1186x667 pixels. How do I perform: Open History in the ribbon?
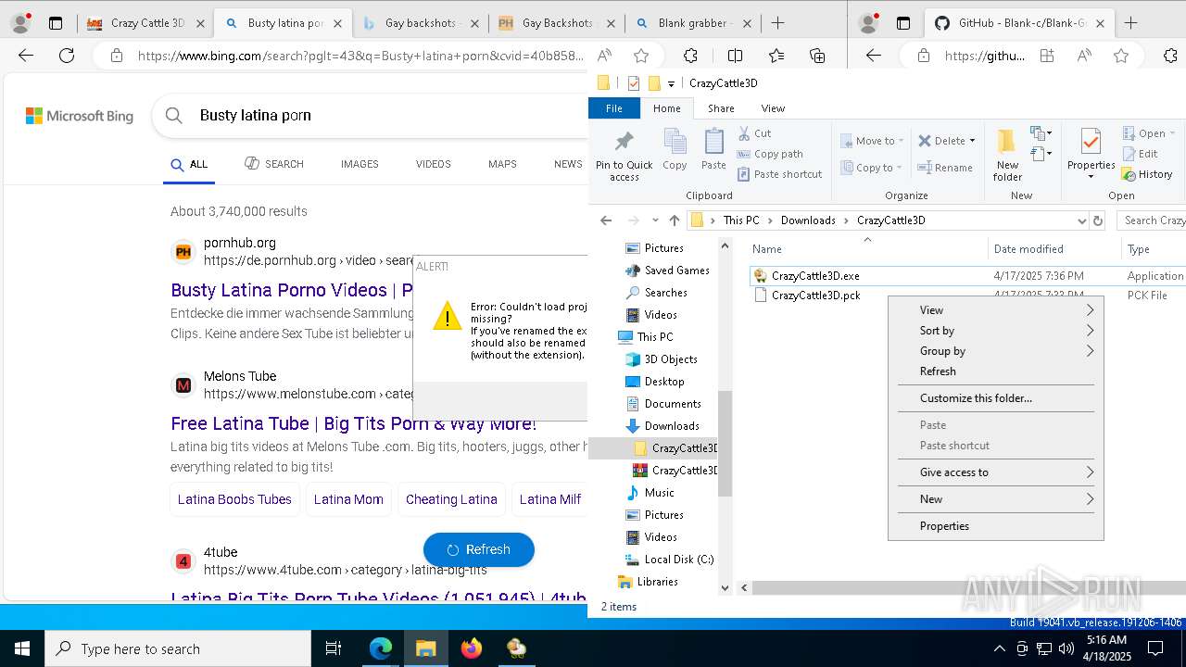(1147, 174)
